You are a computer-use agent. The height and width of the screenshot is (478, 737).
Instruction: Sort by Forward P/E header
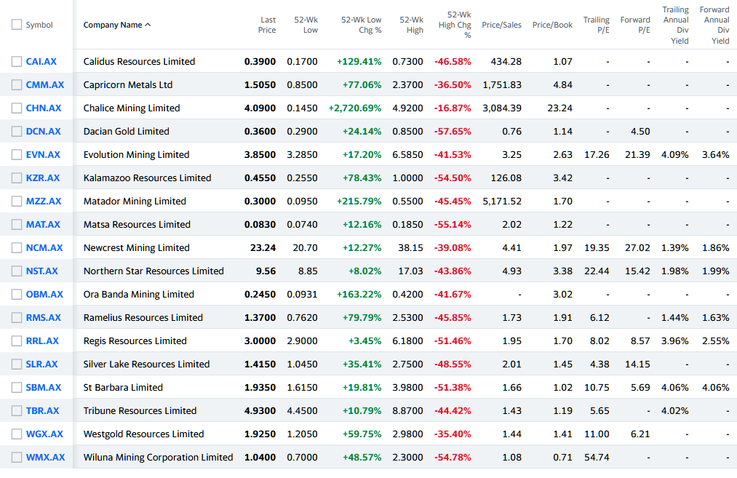pos(635,25)
